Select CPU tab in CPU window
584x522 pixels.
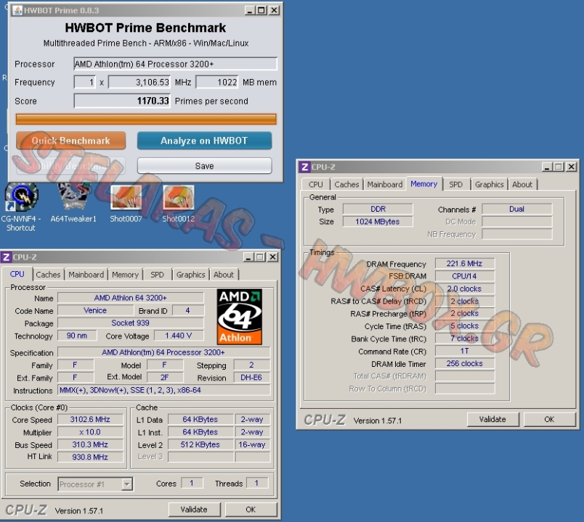[17, 274]
